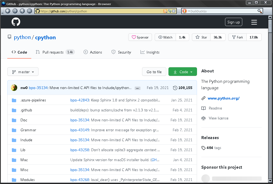This screenshot has width=273, height=184.
Task: Open the bpo-43268 commit link
Action: pos(80,180)
